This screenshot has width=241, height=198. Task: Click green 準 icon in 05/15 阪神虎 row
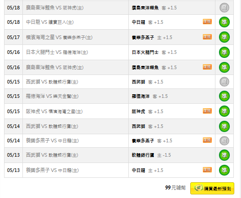(x=224, y=111)
